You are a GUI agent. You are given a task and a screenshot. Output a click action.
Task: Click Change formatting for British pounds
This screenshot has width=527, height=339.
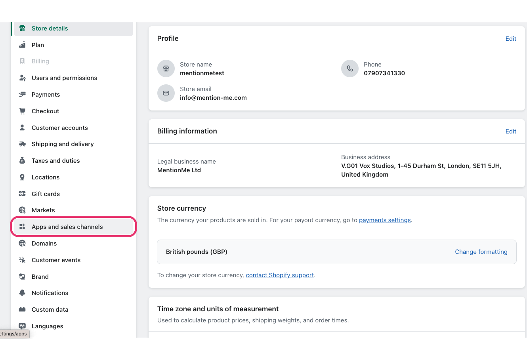point(481,252)
